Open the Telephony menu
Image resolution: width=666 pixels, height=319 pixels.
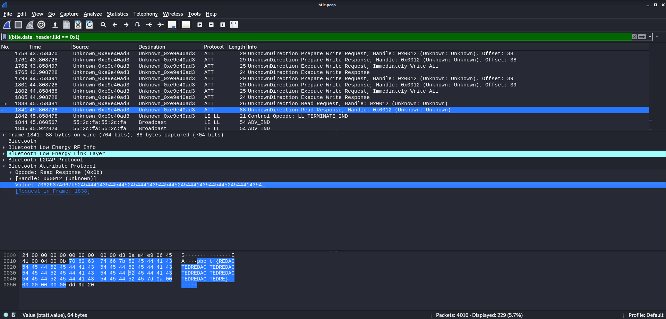145,14
